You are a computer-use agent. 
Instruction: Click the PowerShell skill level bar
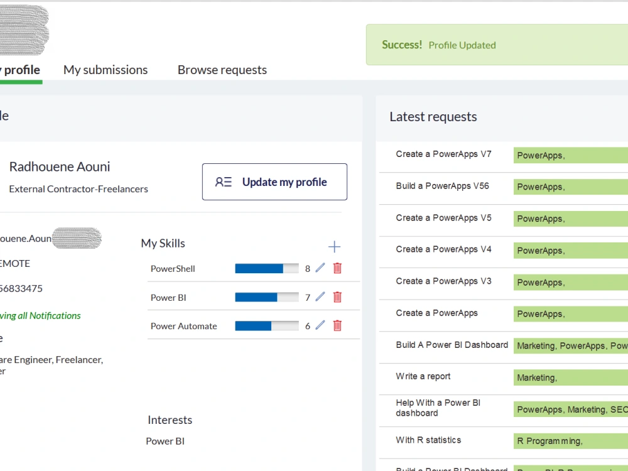point(267,268)
